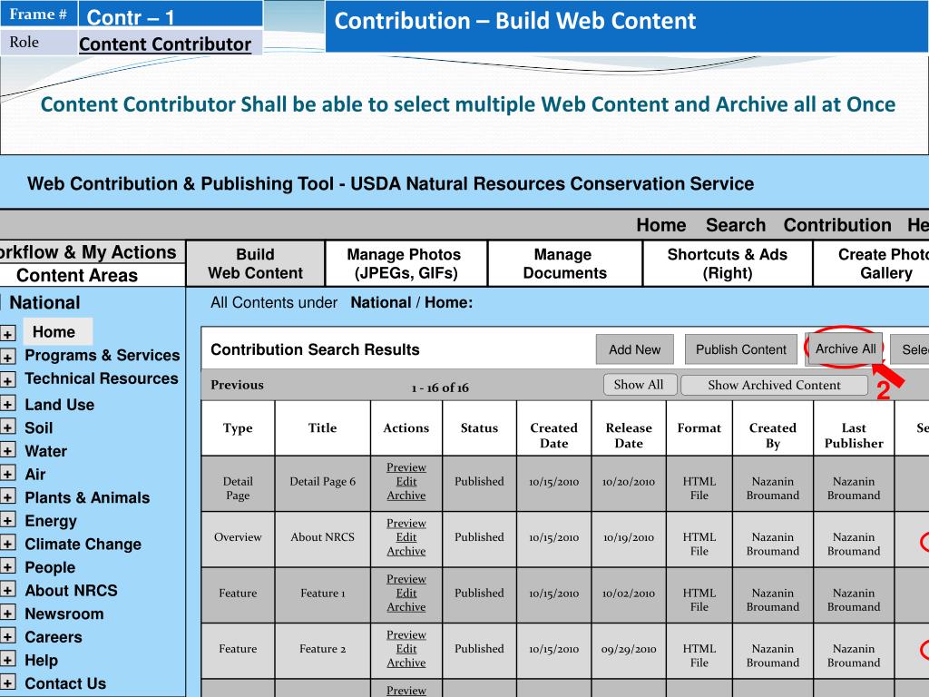Expand the Careers plus icon

7,636
